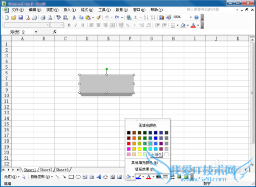Open the 文件 (File) menu
This screenshot has width=256, height=187.
click(x=17, y=10)
